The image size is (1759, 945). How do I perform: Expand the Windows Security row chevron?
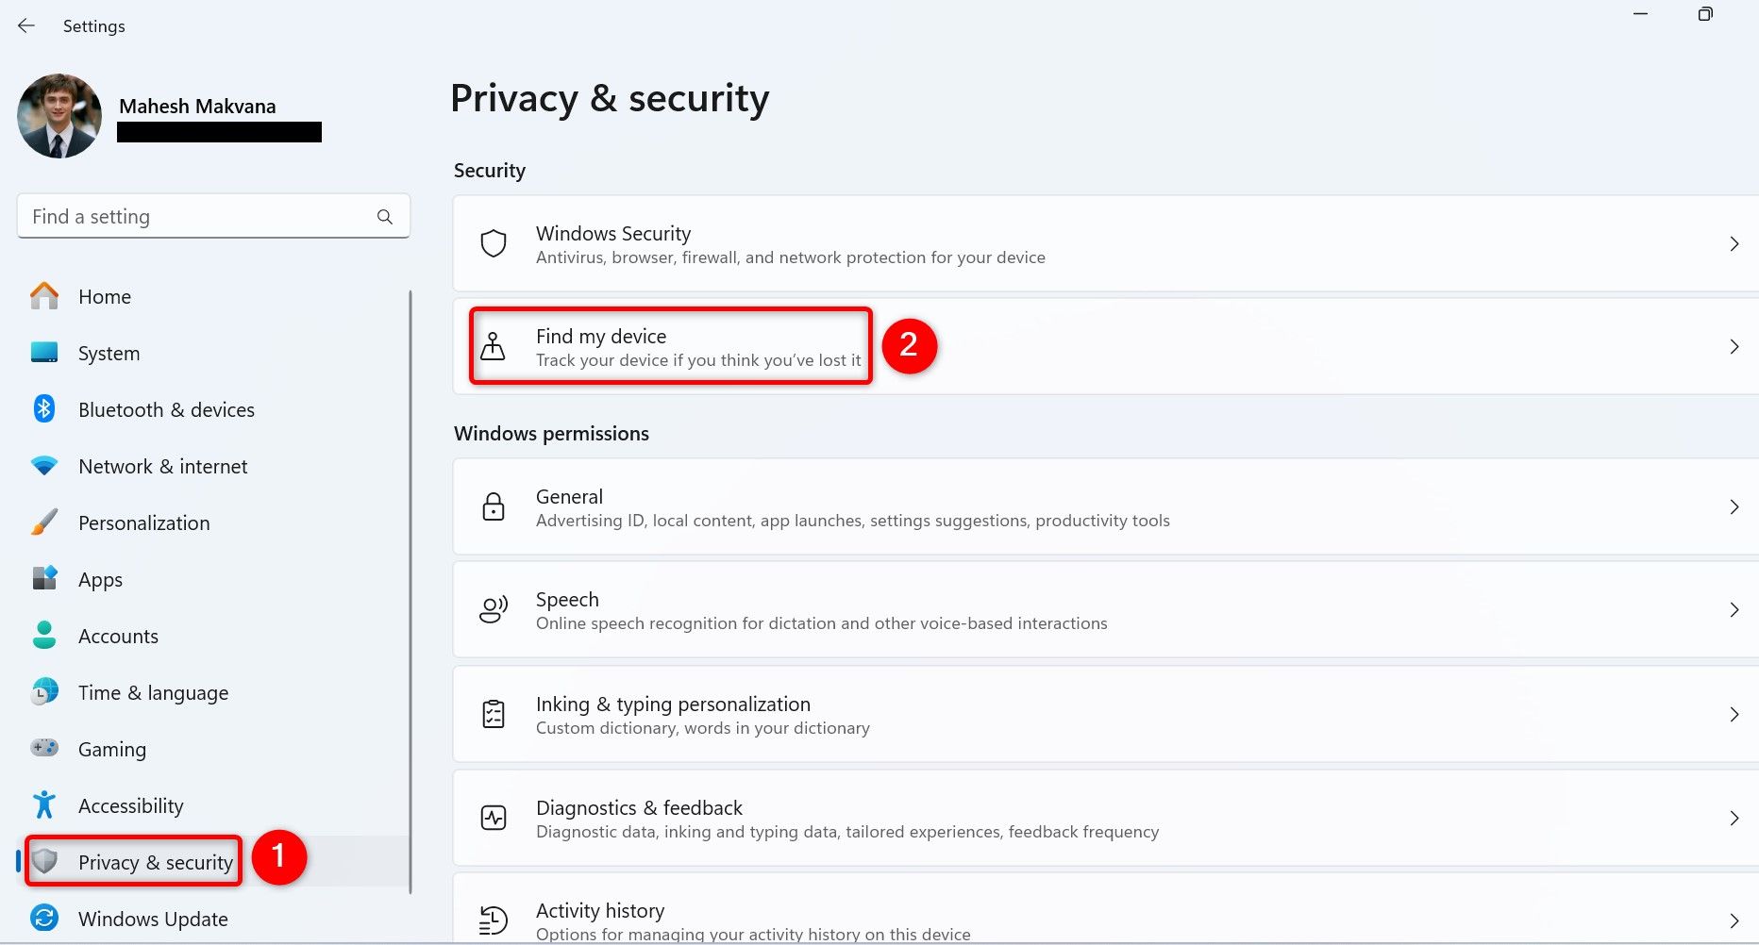[x=1734, y=243]
